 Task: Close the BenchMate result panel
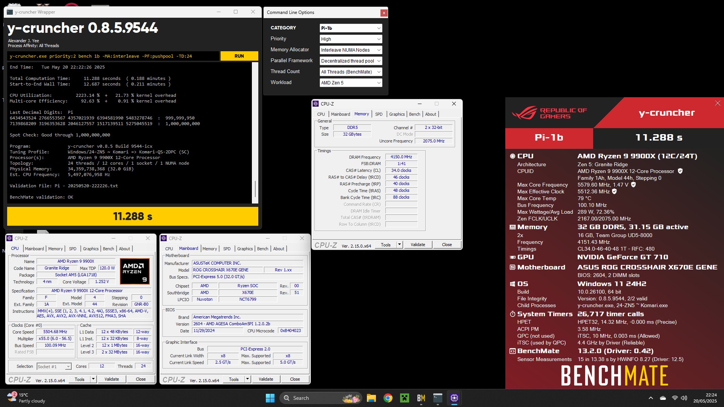(718, 103)
